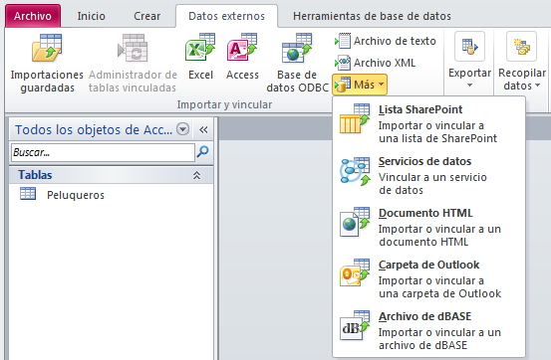This screenshot has width=551, height=360.
Task: Choose Importar o vincular a una carpeta de Outlook
Action: tap(440, 287)
